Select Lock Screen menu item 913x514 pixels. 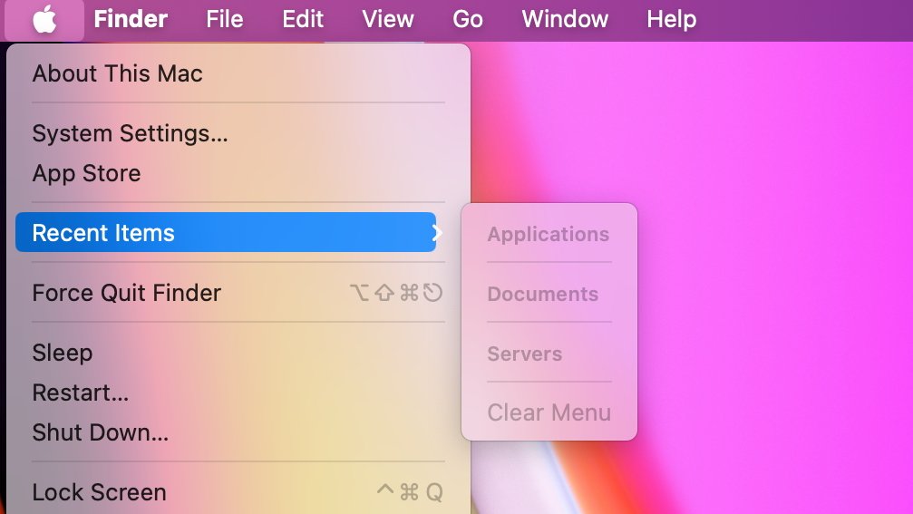pyautogui.click(x=100, y=492)
